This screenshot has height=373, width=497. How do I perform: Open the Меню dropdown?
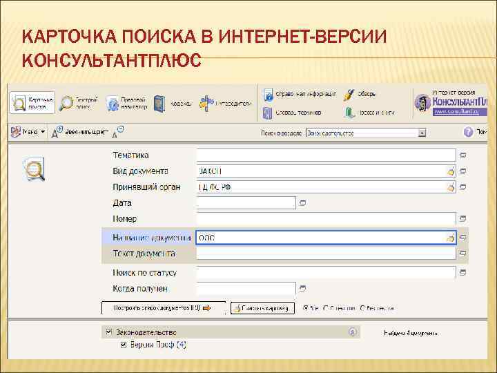(x=28, y=132)
